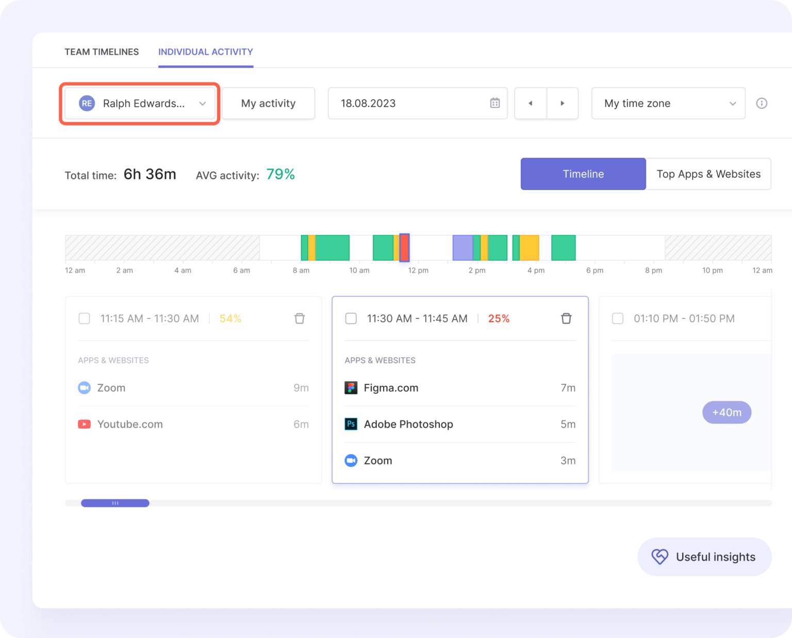Switch to the Team Timelines tab

coord(101,52)
